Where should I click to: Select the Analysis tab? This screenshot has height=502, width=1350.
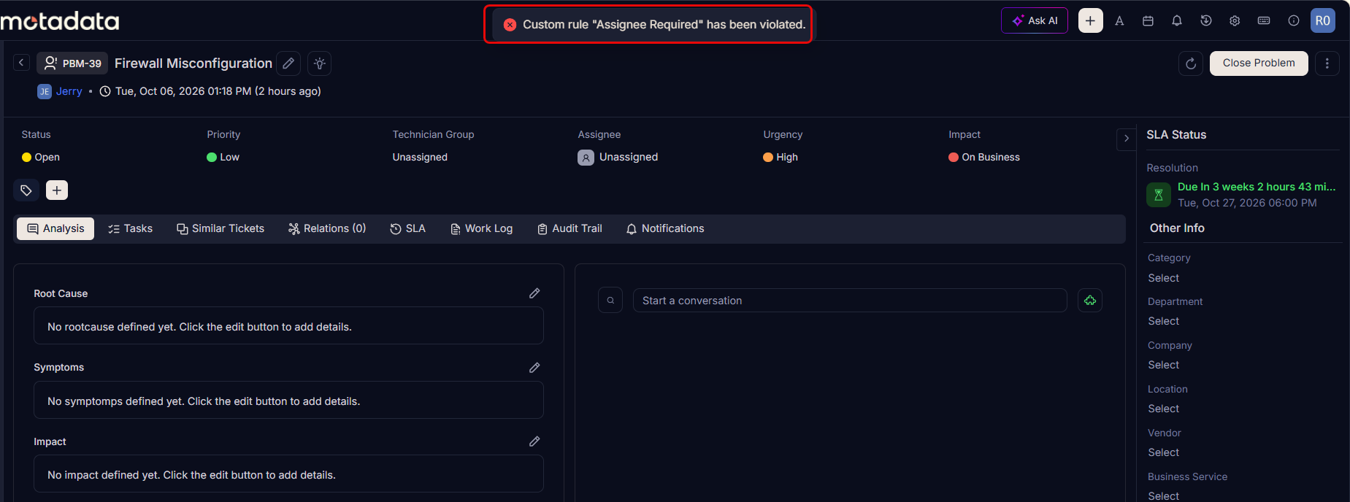[x=55, y=228]
